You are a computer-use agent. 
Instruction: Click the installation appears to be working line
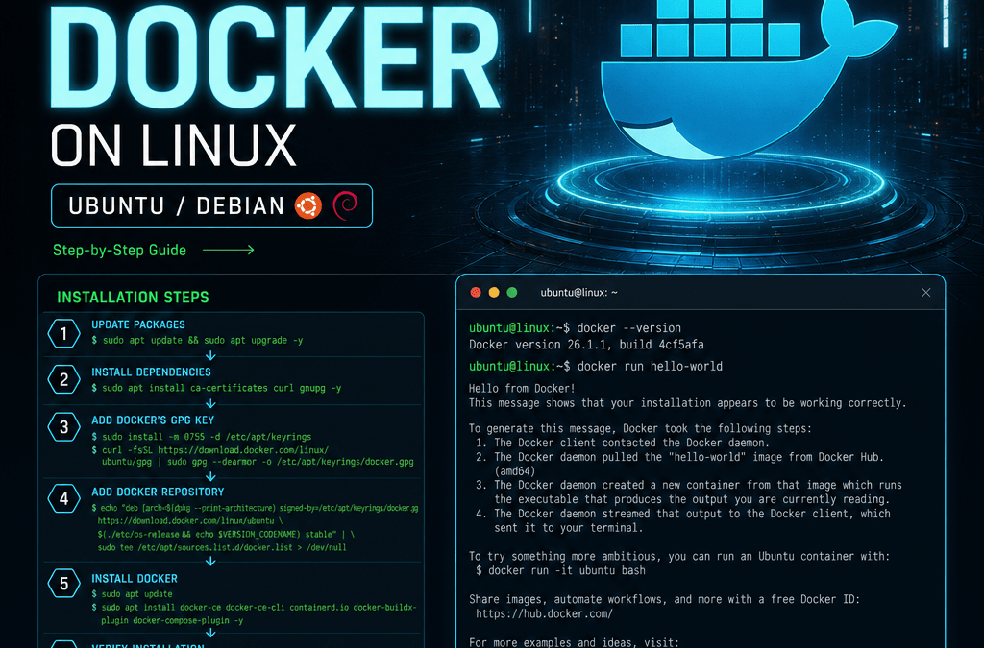pos(688,403)
